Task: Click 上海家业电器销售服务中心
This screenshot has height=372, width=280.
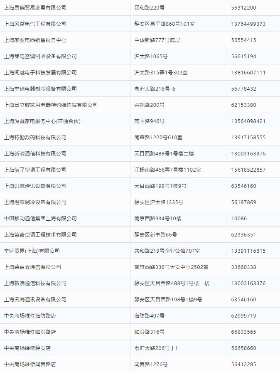Action: (x=35, y=40)
